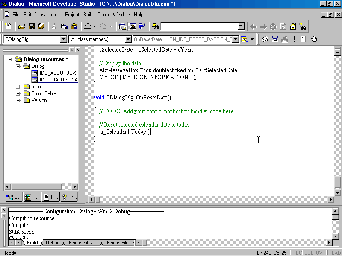The width and height of the screenshot is (342, 256).
Task: Save the file with the floppy icon
Action: click(32, 26)
